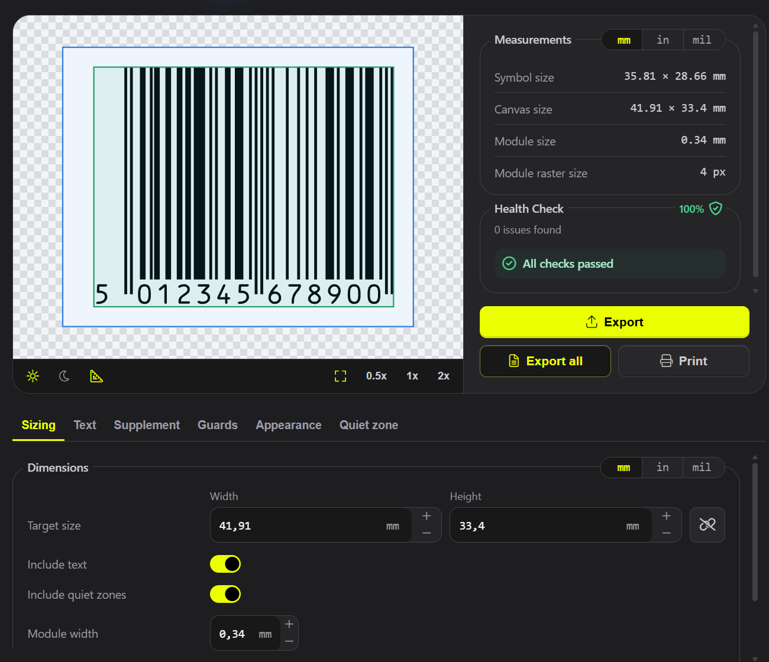The height and width of the screenshot is (662, 769).
Task: Set preview zoom to 0.5x
Action: click(376, 376)
